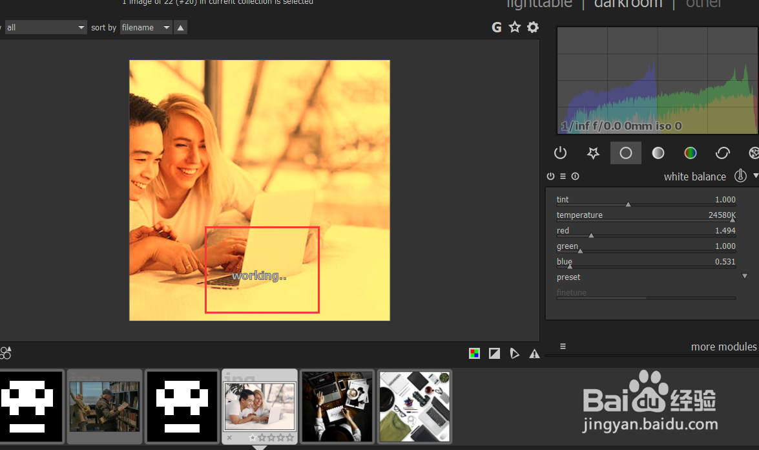Select couple with laptop filmstrip thumbnail
The width and height of the screenshot is (759, 450).
pos(260,407)
